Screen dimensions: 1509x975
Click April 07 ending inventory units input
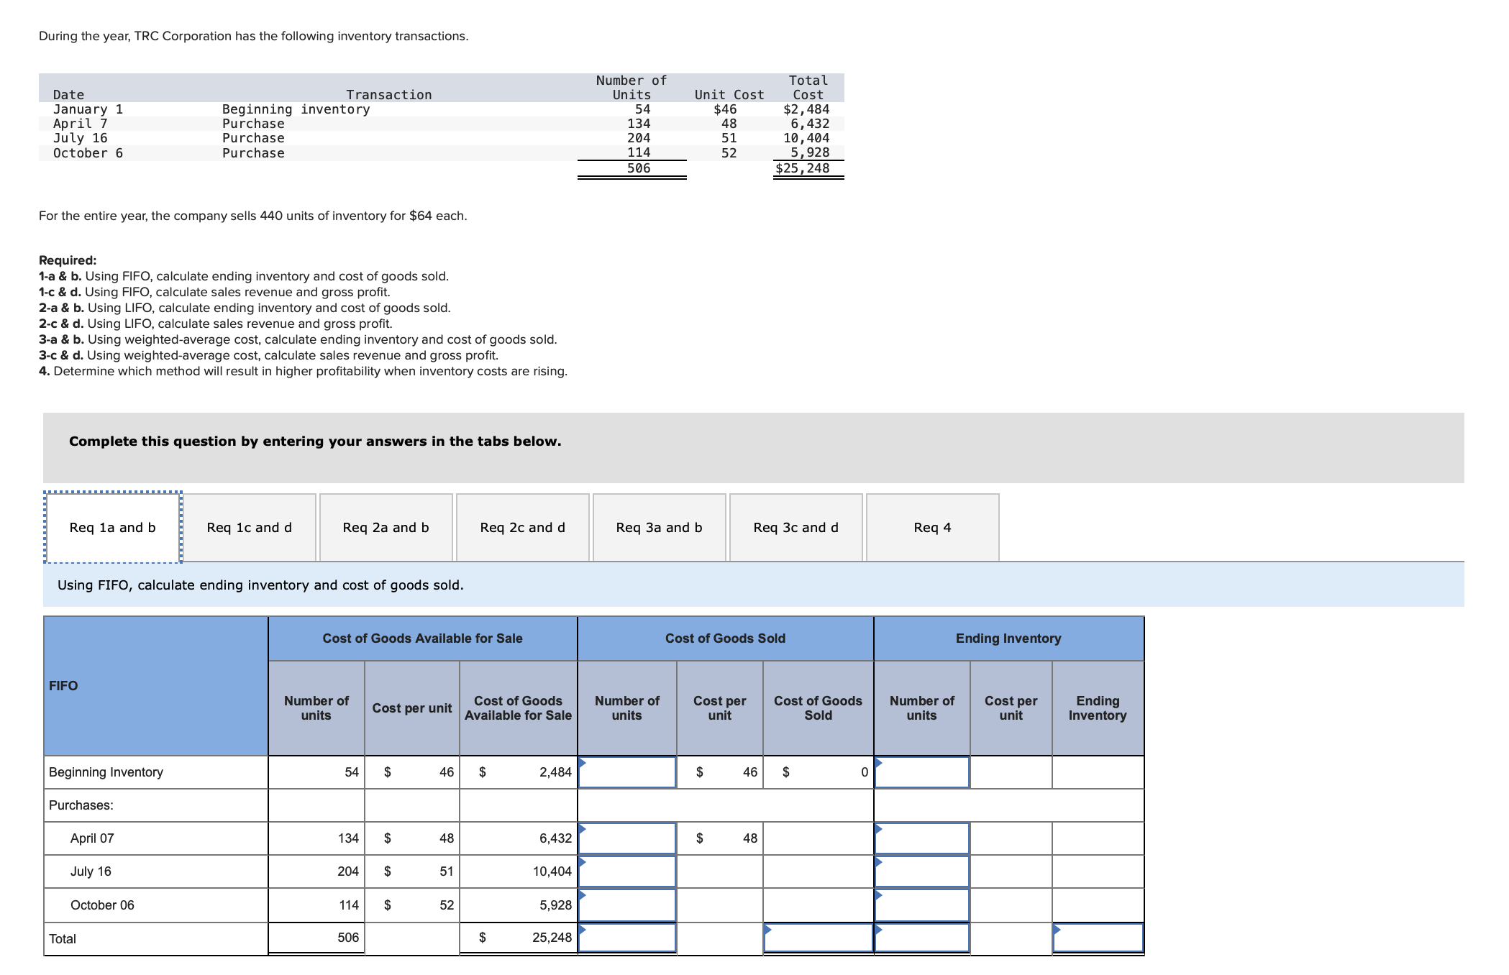point(921,838)
